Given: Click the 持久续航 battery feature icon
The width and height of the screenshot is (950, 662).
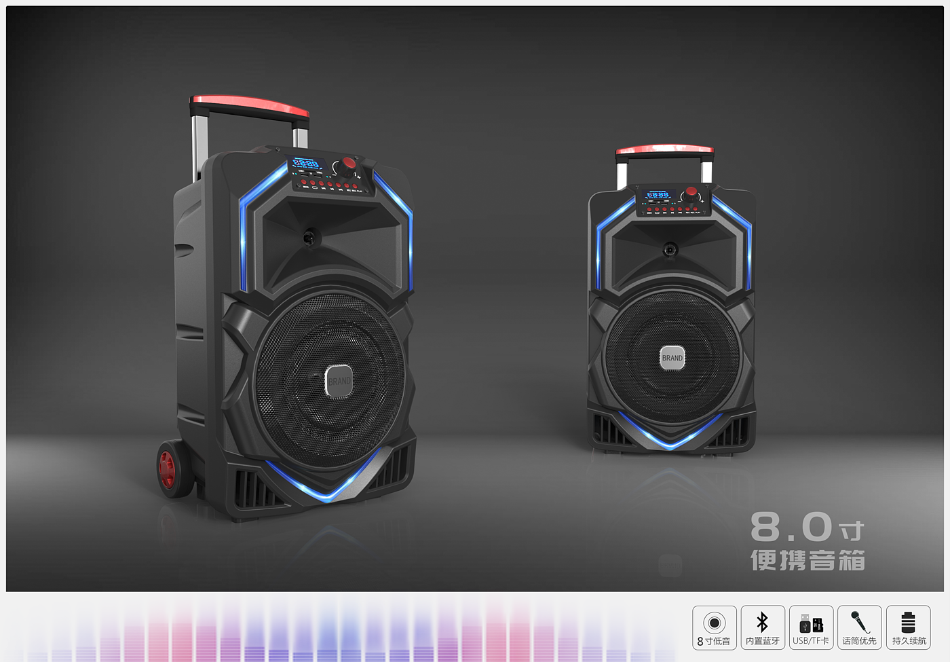Looking at the screenshot, I should (909, 627).
